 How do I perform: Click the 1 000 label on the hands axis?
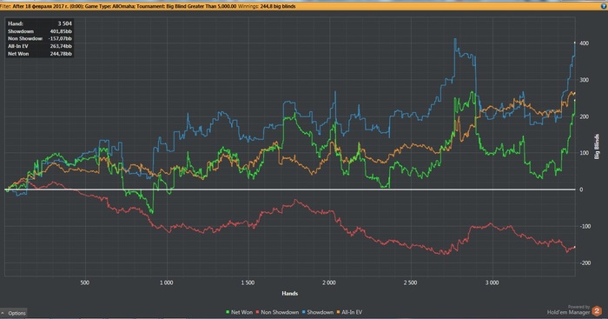pos(167,282)
